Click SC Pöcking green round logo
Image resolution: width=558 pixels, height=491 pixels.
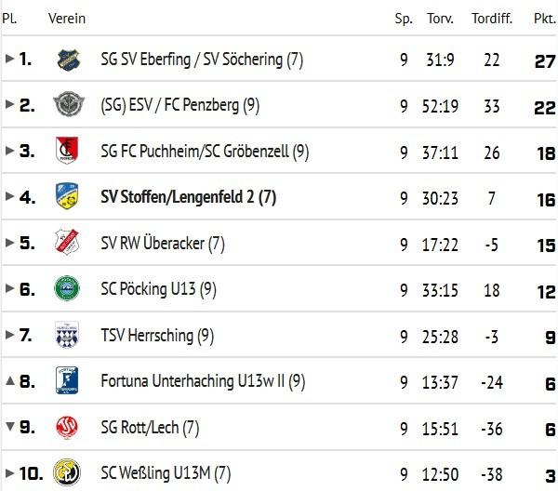(67, 288)
